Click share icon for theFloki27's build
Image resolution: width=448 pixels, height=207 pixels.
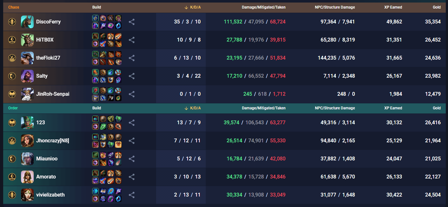click(132, 58)
